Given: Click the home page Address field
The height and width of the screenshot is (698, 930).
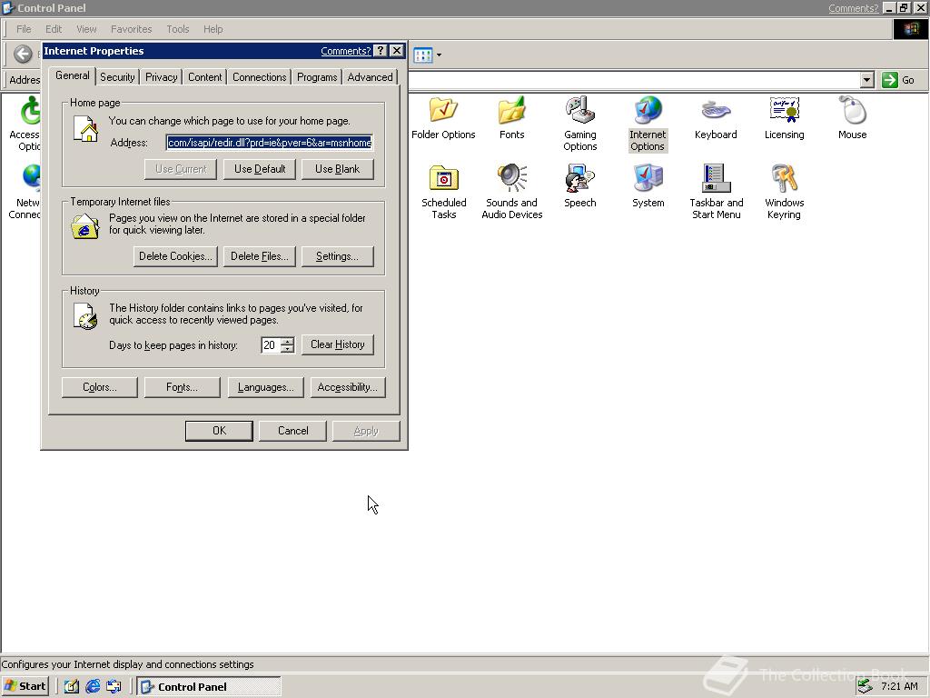Looking at the screenshot, I should [x=269, y=143].
